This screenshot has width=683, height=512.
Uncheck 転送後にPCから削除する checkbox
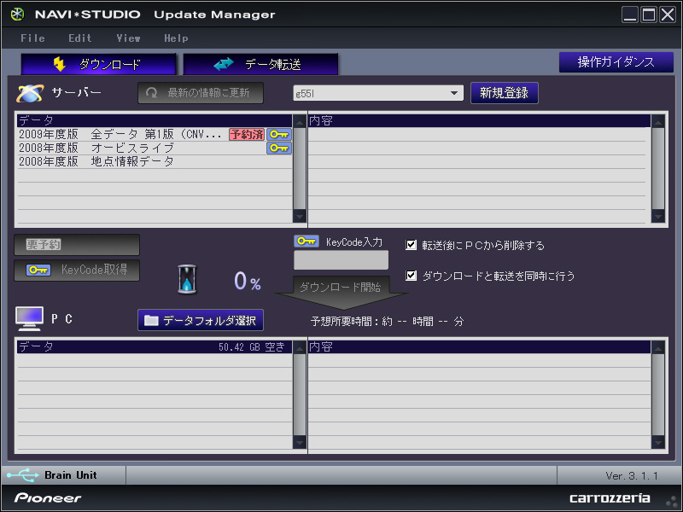pyautogui.click(x=412, y=245)
